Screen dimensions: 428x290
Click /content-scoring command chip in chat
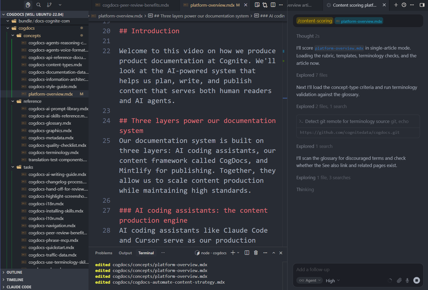(x=315, y=21)
